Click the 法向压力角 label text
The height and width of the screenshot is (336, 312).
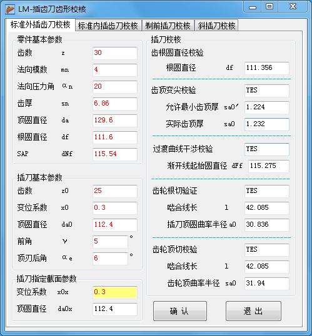coord(36,87)
